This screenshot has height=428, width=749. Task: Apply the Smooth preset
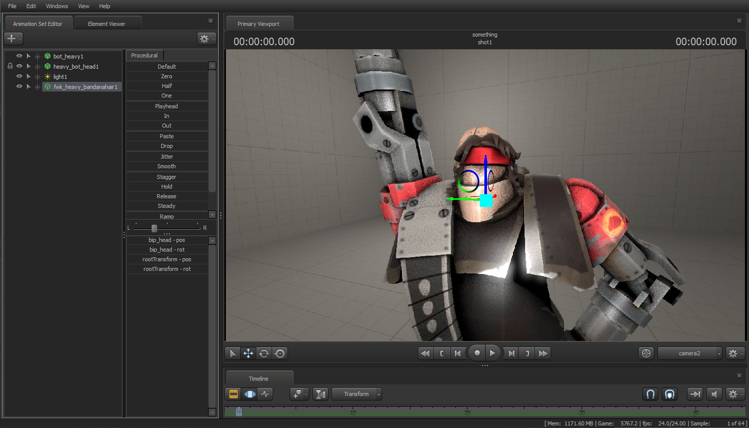(x=167, y=166)
